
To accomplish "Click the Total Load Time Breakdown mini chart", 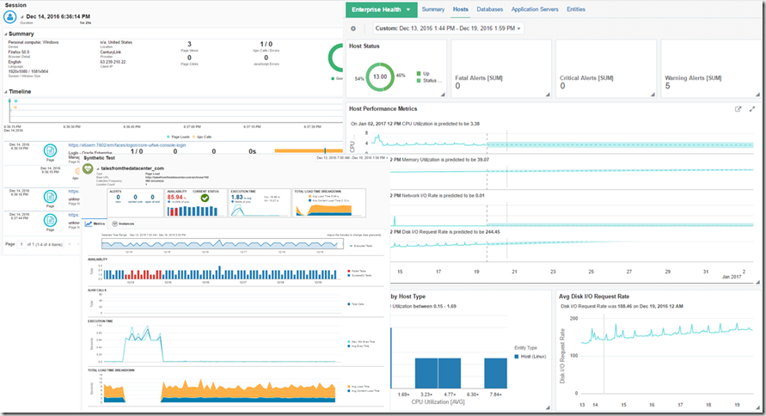I will 323,210.
